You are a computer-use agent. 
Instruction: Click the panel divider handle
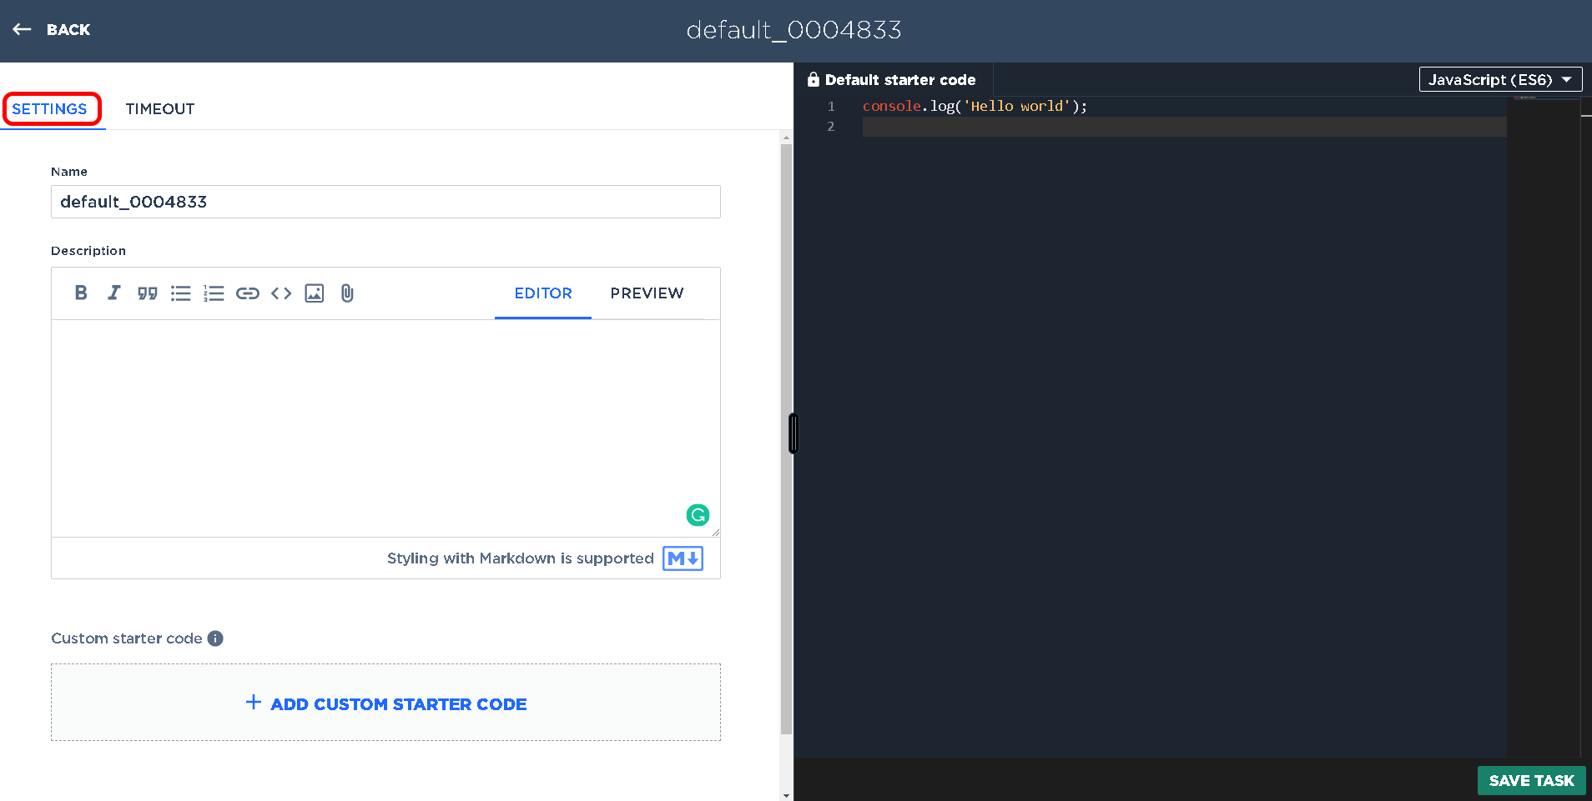pyautogui.click(x=793, y=433)
